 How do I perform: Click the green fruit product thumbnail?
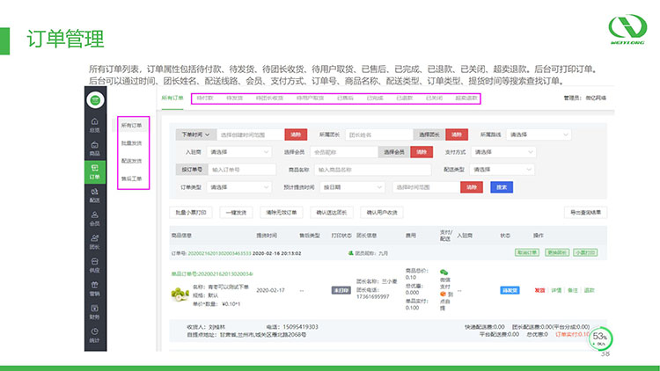180,294
